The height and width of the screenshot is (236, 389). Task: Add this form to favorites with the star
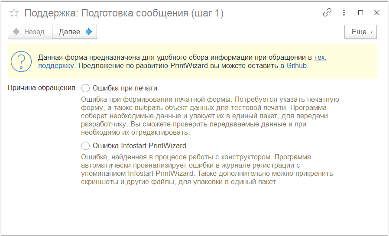coord(14,13)
